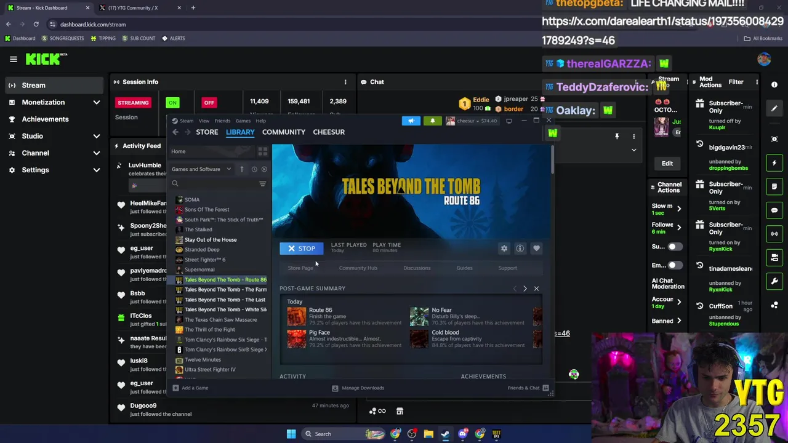
Task: Open Discussions link for the game
Action: pos(417,268)
